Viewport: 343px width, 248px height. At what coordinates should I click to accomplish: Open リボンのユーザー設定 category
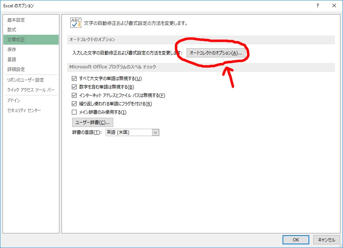coord(31,80)
